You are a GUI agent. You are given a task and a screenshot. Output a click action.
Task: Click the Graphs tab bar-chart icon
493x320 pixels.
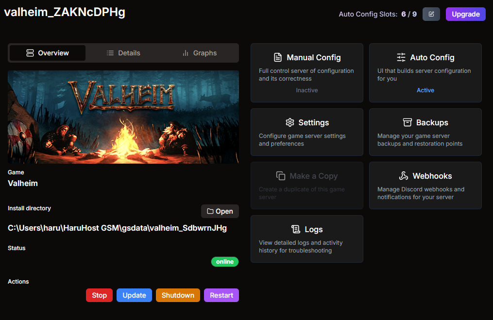(186, 53)
